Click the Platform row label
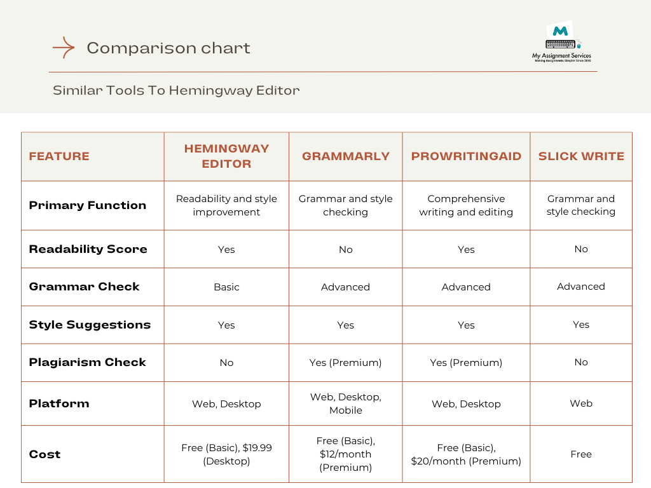651x488 pixels. coord(59,403)
